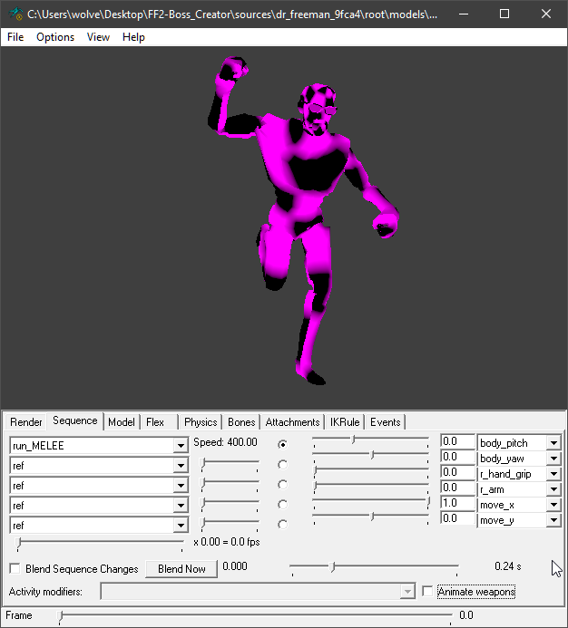Screen dimensions: 568x628
Task: Click the Sequence tab
Action: tap(75, 421)
